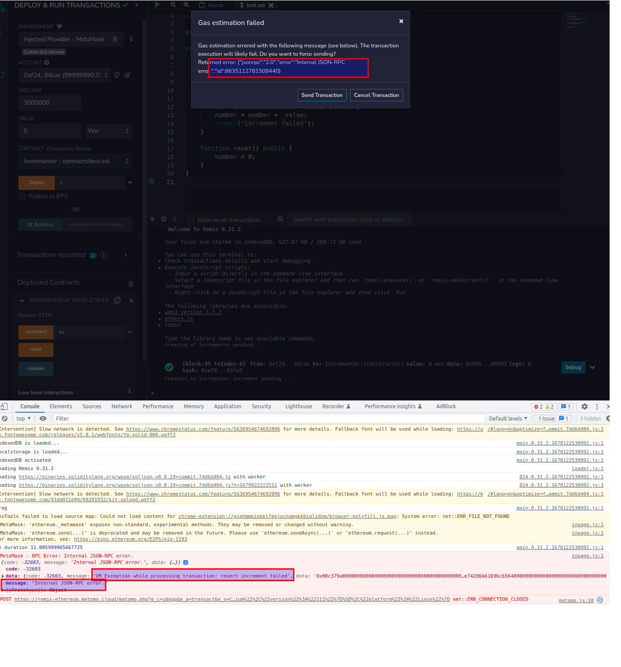The image size is (621, 667).
Task: Copy the account address with the copy icon
Action: (117, 75)
